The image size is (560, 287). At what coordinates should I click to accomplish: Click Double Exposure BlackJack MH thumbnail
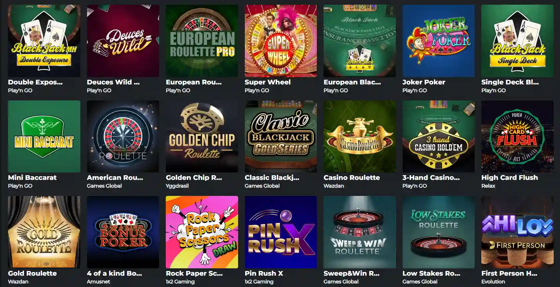click(44, 41)
